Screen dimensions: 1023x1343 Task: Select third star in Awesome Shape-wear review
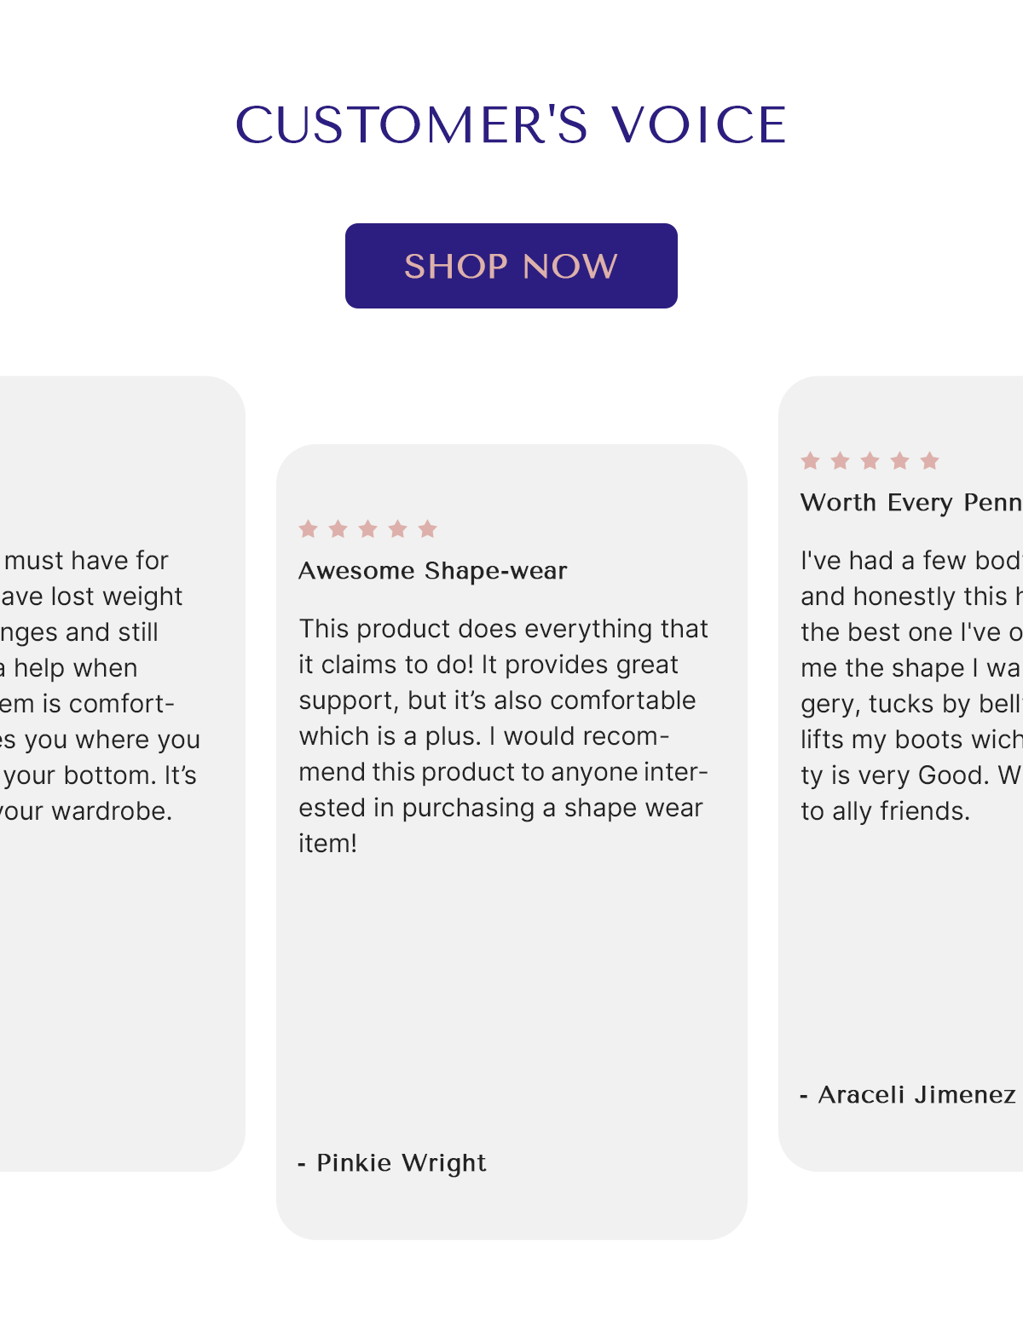click(368, 529)
